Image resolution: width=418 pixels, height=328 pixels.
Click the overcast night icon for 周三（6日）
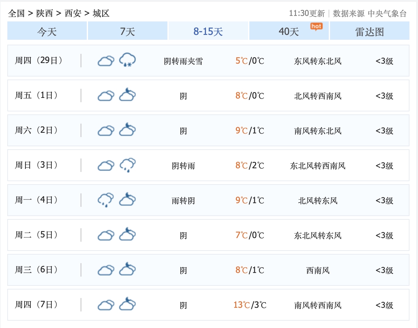coord(127,270)
